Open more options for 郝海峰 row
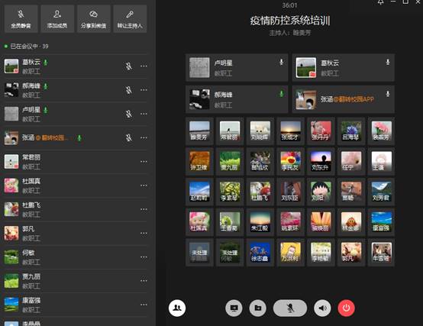Screen dimensions: 423x326 pyautogui.click(x=144, y=90)
